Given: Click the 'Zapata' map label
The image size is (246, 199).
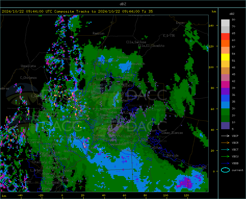Looking at the screenshot, I should pyautogui.click(x=67, y=171).
